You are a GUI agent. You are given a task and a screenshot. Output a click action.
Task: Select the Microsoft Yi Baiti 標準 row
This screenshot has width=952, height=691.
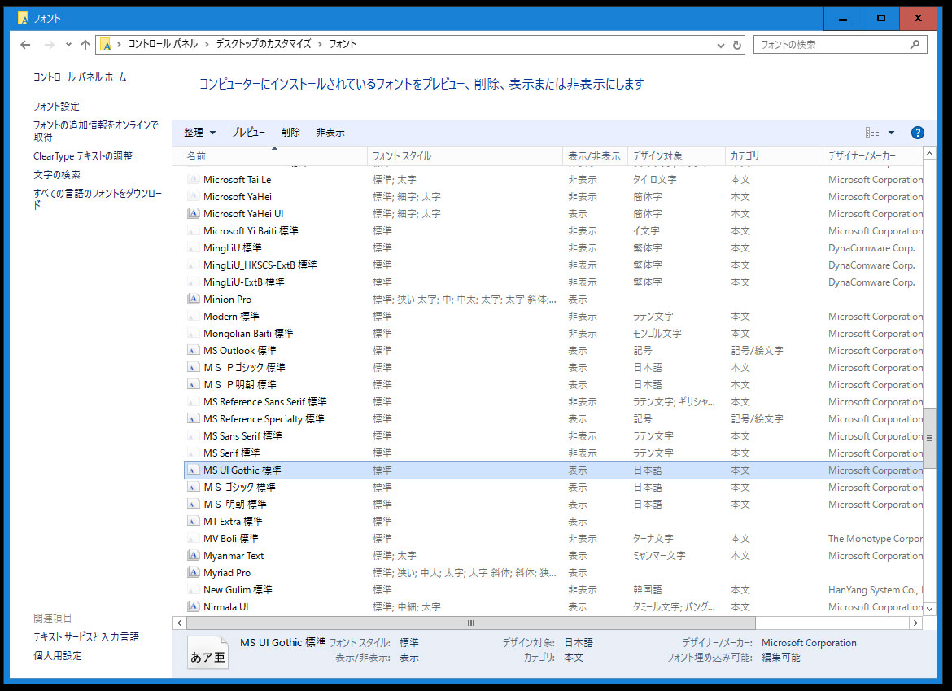pos(553,230)
